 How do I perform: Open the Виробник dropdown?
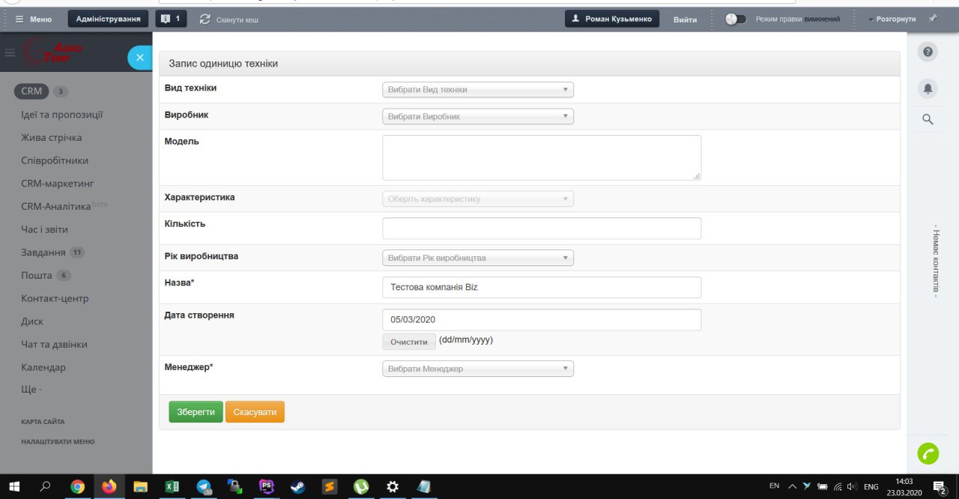478,116
